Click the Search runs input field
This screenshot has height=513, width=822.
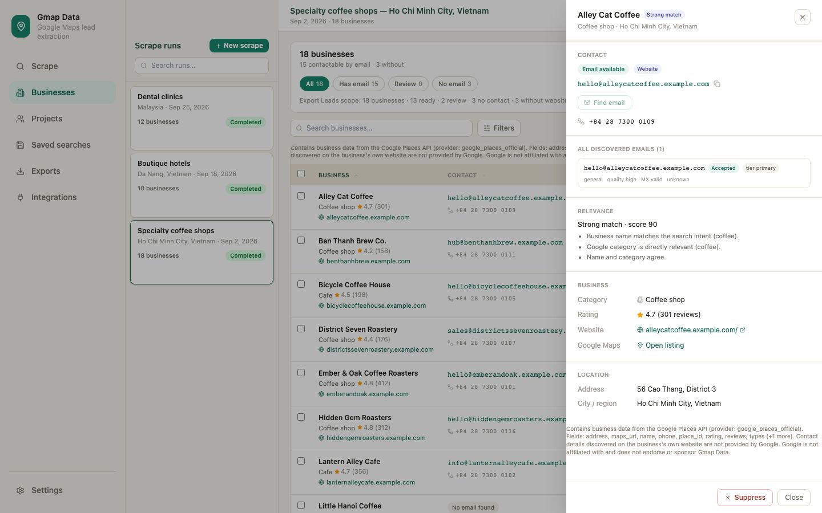(x=202, y=66)
